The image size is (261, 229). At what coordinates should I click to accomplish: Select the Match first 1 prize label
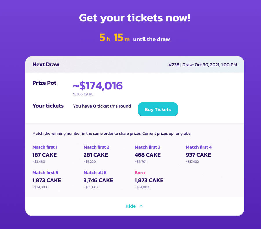[45, 147]
